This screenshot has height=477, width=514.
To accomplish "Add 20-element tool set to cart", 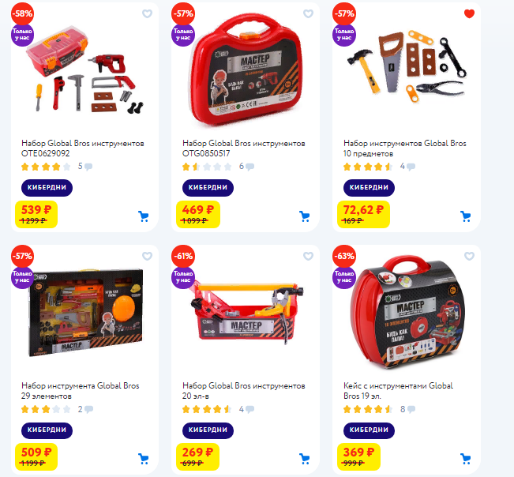I will pos(305,459).
